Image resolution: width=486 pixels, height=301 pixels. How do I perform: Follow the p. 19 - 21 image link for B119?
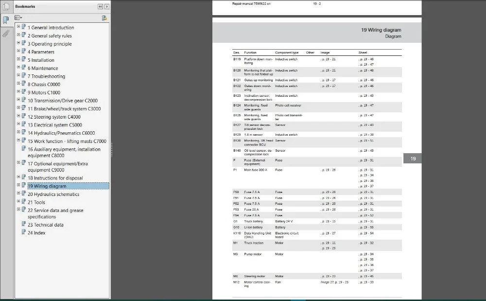point(328,59)
